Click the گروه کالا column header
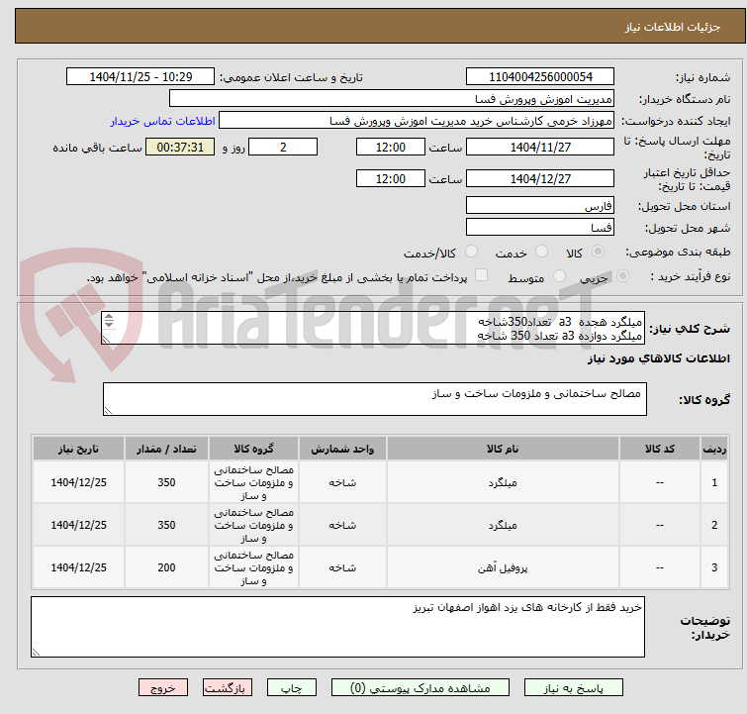 [253, 449]
